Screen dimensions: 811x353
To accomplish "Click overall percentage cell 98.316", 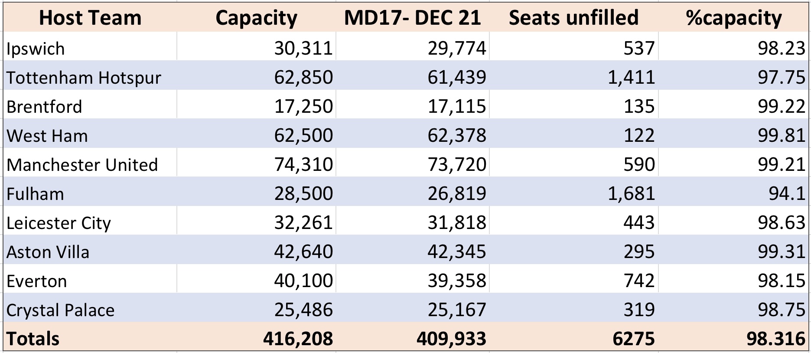I will point(733,337).
